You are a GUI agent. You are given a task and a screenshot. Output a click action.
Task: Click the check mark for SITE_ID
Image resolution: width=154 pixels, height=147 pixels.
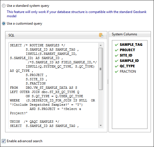tap(117, 55)
